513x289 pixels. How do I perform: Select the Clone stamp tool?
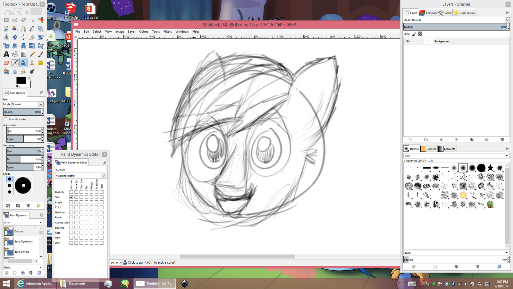(32, 63)
